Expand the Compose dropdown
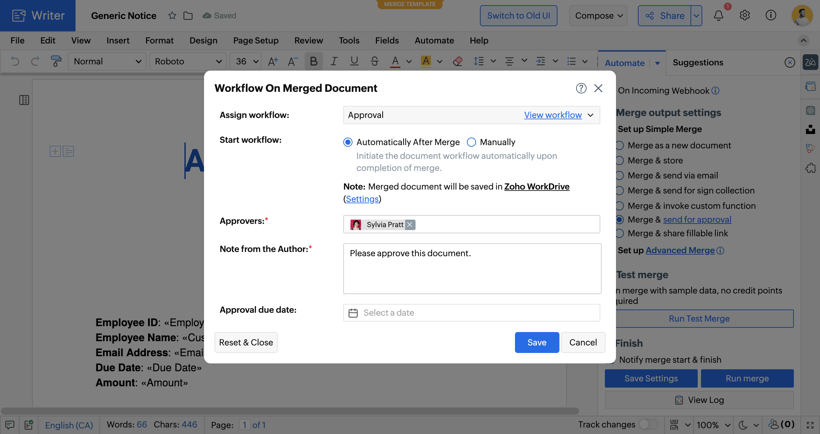 [x=598, y=16]
